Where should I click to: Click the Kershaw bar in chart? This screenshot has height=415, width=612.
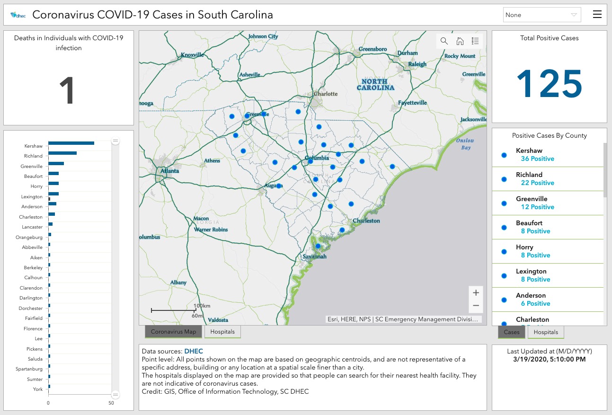click(71, 143)
